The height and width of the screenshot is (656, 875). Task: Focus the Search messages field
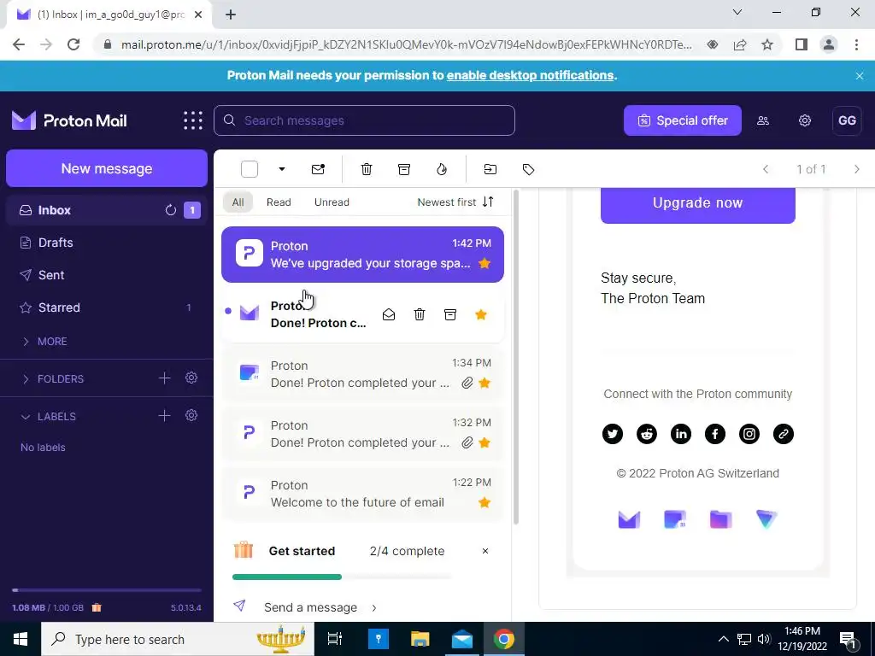pos(364,120)
